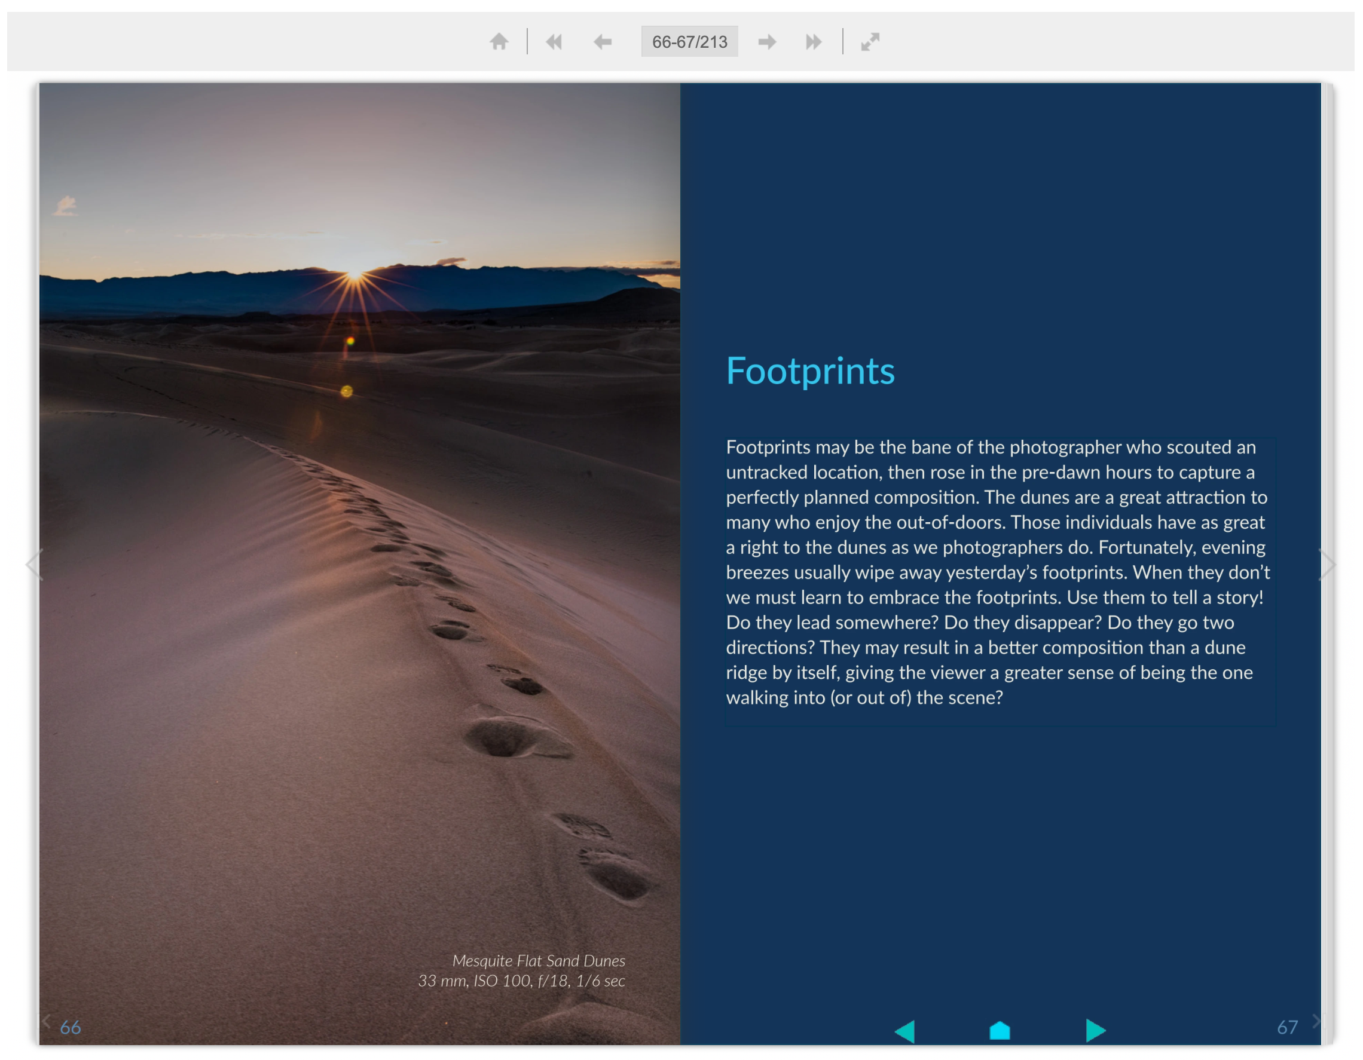Click the Mesquite Flat Sand Dunes caption
Screen dimensions: 1363x1060
click(538, 961)
